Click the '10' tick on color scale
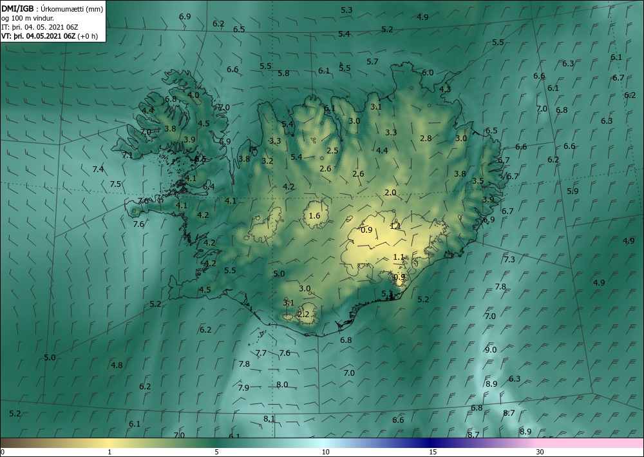This screenshot has height=457, width=644. (325, 452)
